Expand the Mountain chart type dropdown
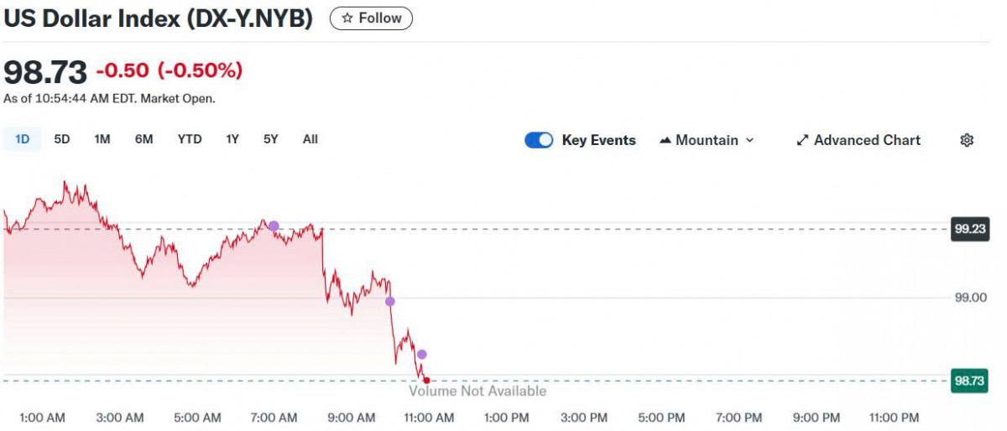 pos(749,140)
